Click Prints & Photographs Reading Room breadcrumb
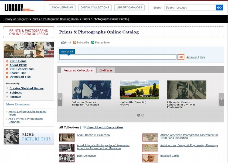 [55, 19]
